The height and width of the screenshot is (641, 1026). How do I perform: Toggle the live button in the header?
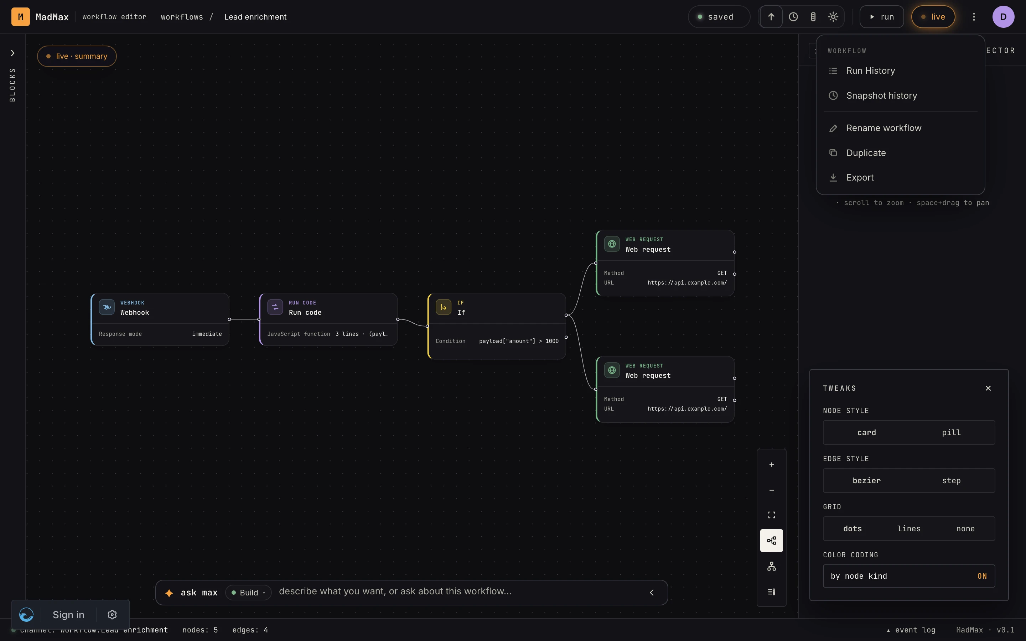[933, 17]
